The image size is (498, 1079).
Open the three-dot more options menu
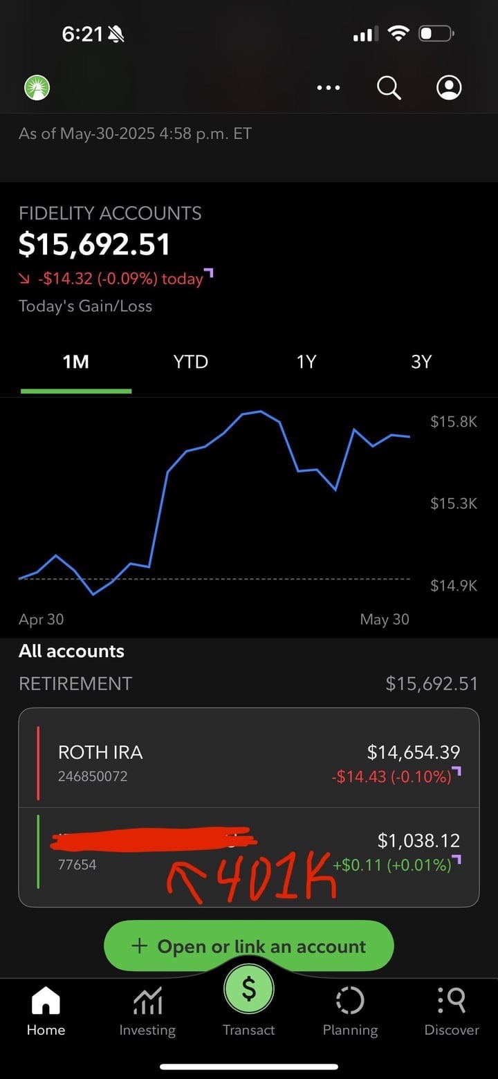click(x=328, y=88)
